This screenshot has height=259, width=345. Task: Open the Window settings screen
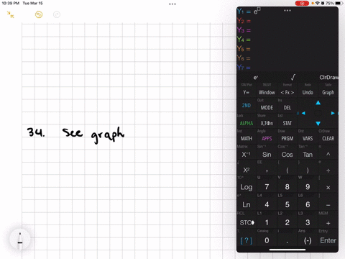tap(267, 92)
